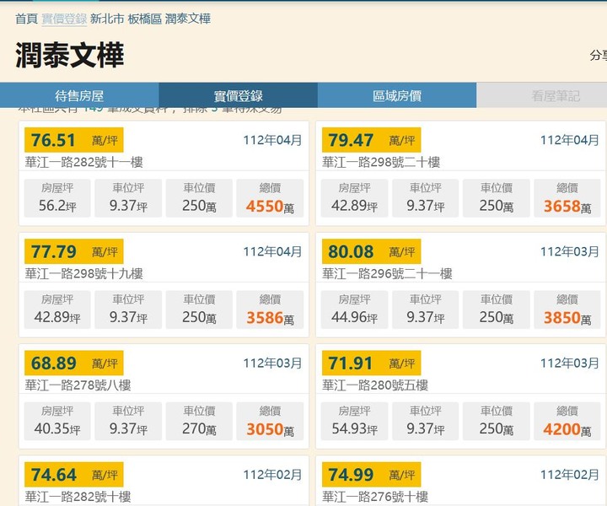Select the 74.64 萬/坪 price badge

74,474
